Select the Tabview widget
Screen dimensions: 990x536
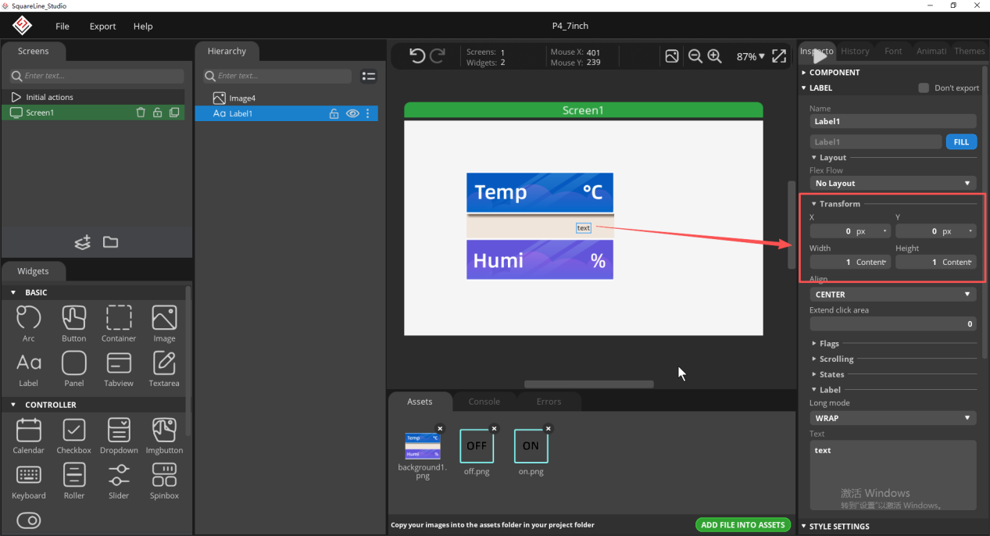point(119,369)
